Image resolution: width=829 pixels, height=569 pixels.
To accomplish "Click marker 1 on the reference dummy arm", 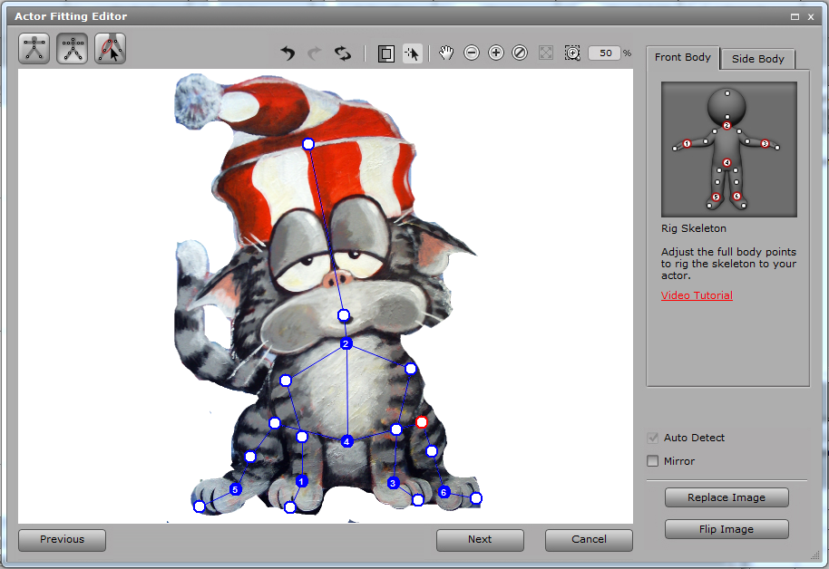I will (x=687, y=144).
